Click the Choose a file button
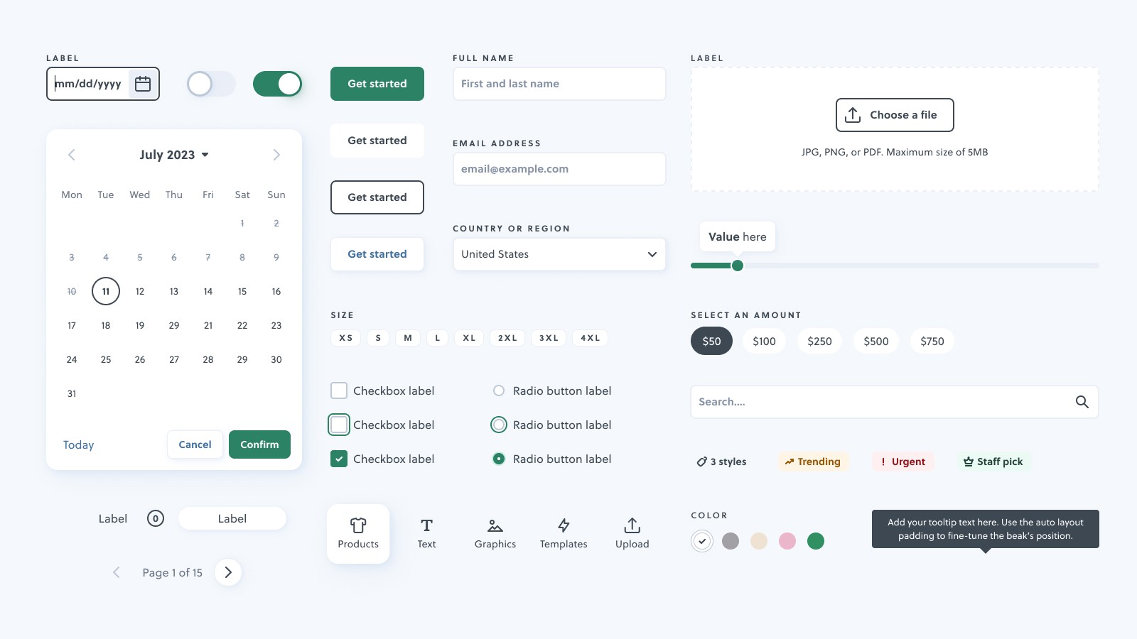 click(x=895, y=115)
